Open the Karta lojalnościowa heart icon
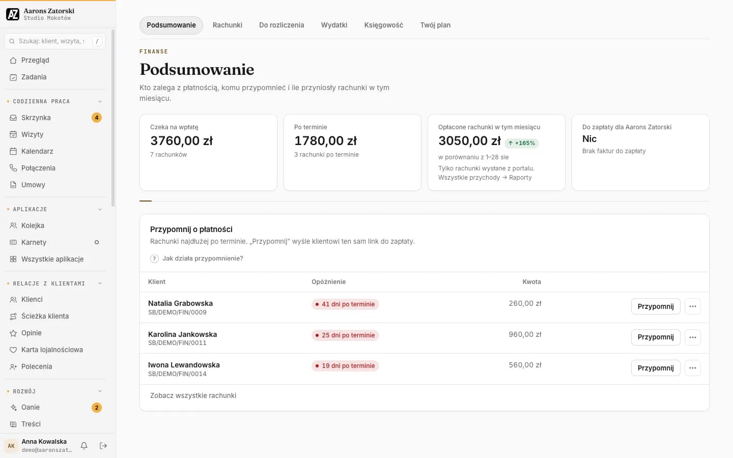The image size is (733, 458). (13, 350)
